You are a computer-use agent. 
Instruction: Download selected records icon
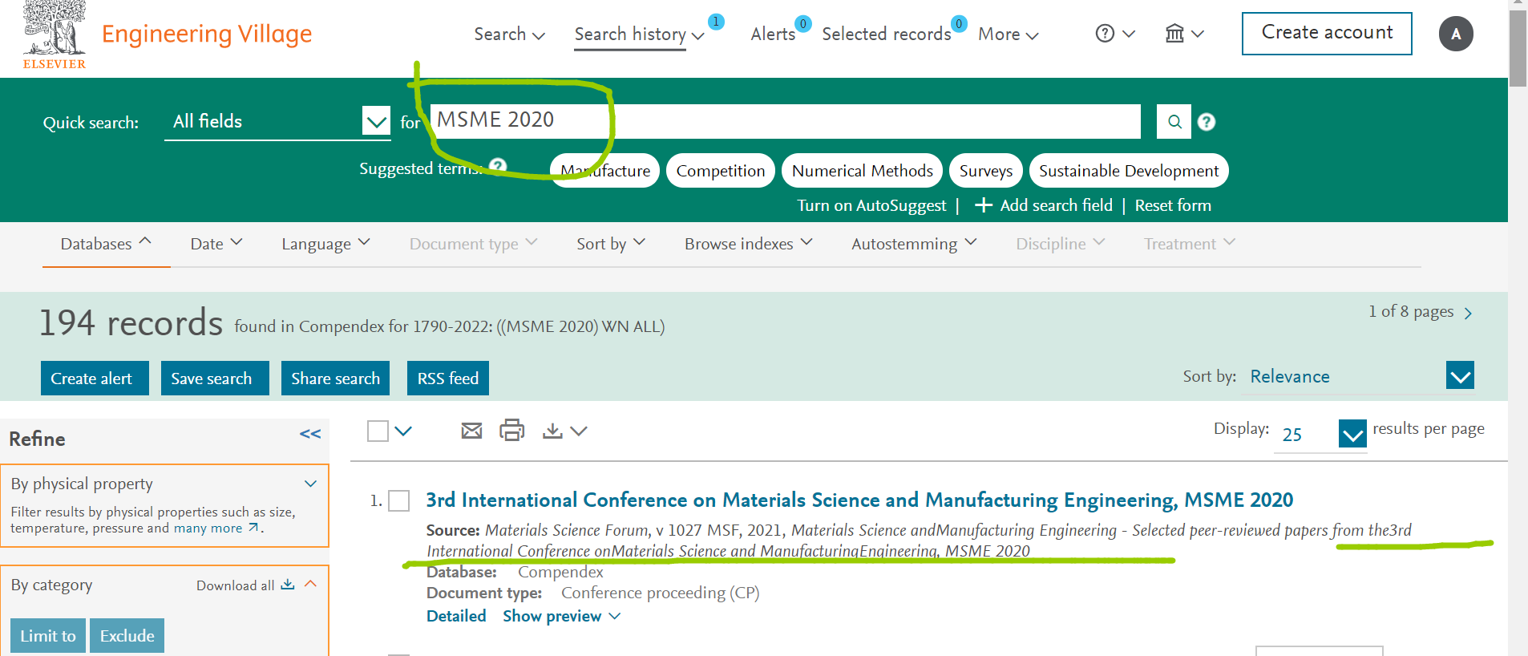tap(552, 431)
